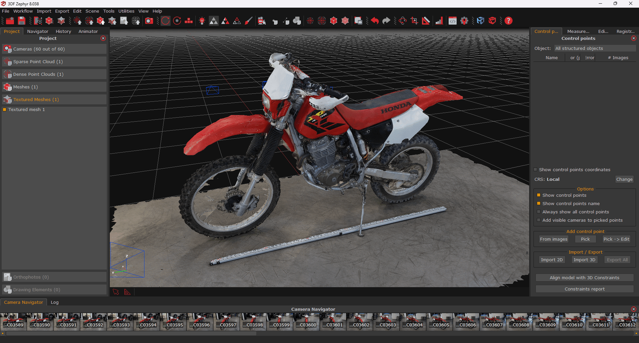Image resolution: width=639 pixels, height=343 pixels.
Task: Uncheck Show control points name option
Action: (539, 203)
